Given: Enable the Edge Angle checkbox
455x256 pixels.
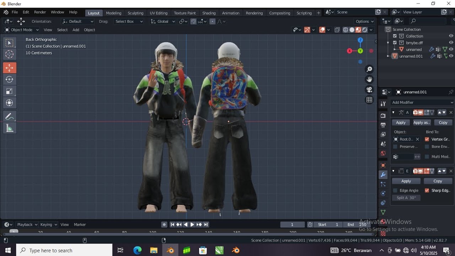Looking at the screenshot, I should pyautogui.click(x=395, y=191).
